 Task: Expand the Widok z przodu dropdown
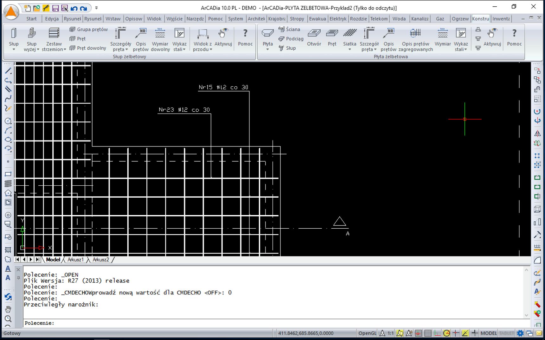(x=211, y=49)
